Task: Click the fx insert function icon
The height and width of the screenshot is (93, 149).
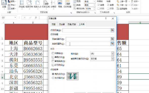Action: (x=36, y=18)
